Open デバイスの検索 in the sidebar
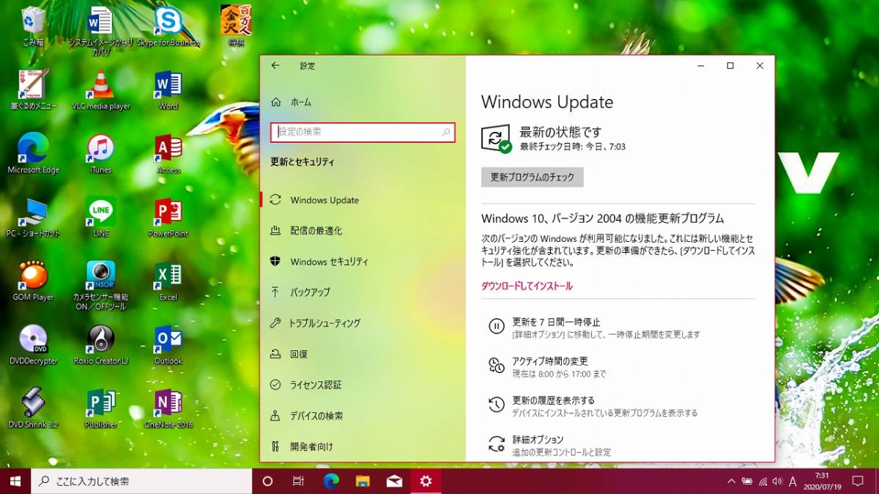The height and width of the screenshot is (494, 879). pos(363,416)
